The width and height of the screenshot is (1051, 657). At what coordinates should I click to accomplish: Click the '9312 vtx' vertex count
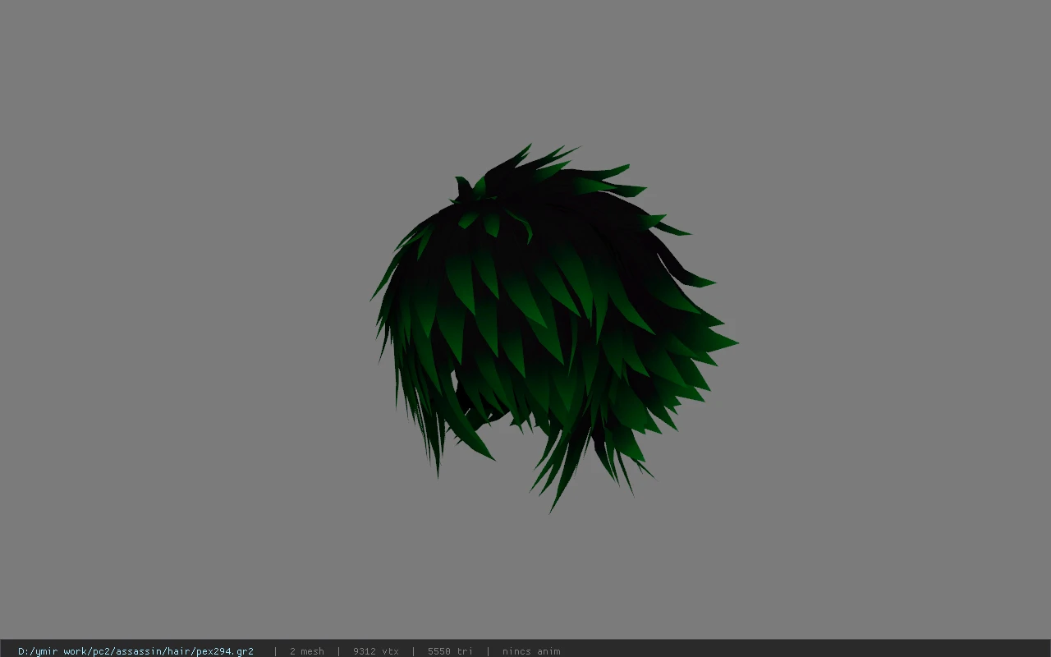376,651
